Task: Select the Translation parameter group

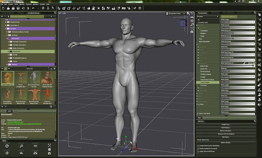Action: [x=204, y=31]
